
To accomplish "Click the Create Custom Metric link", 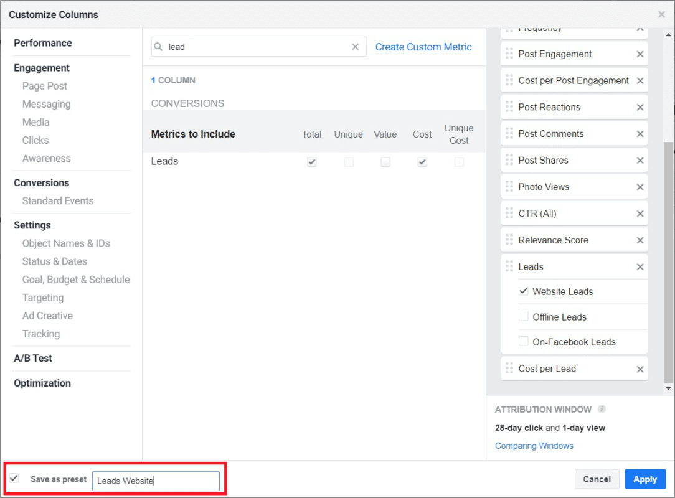I will point(423,47).
